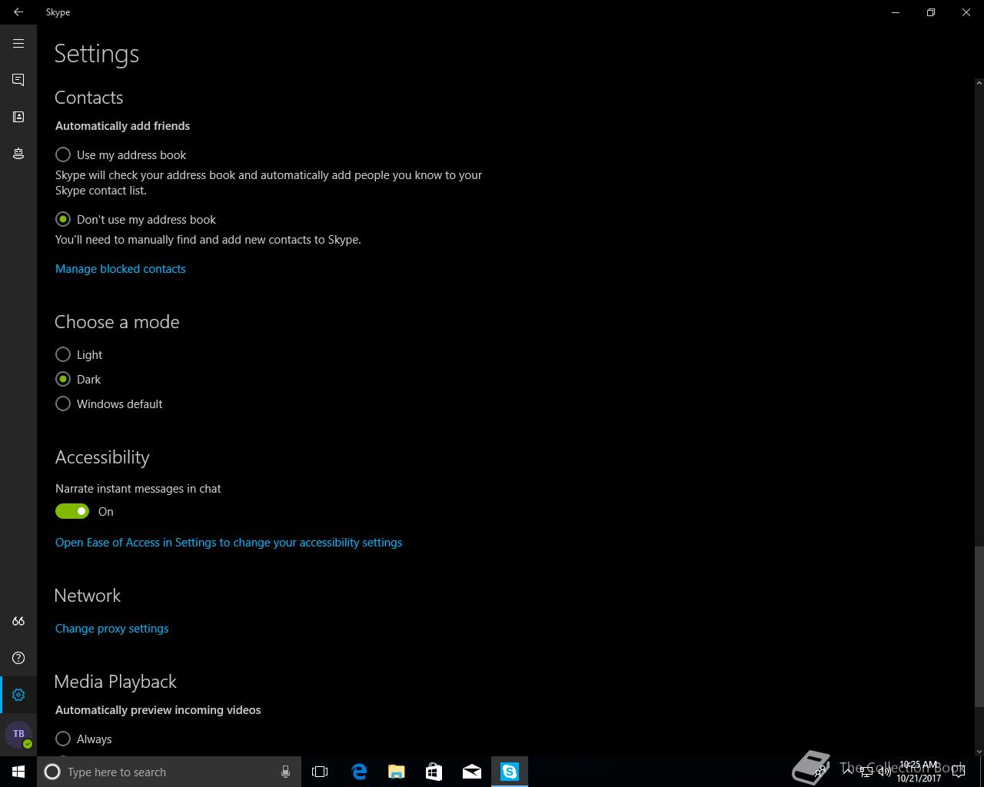Screen dimensions: 984x787
Task: Open Ease of Access settings link
Action: tap(228, 543)
